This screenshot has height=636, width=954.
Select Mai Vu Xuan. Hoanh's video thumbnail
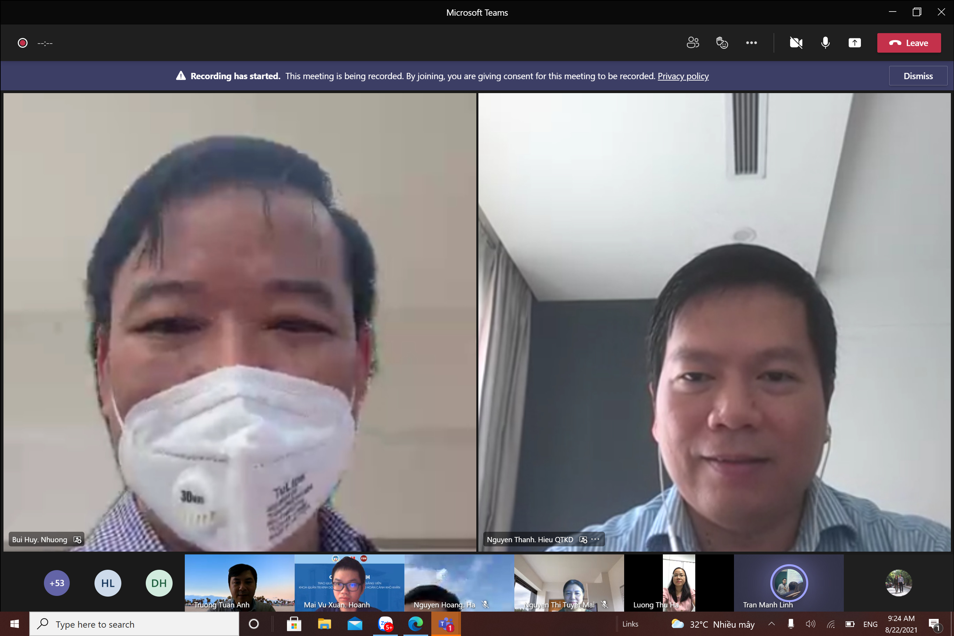point(349,583)
